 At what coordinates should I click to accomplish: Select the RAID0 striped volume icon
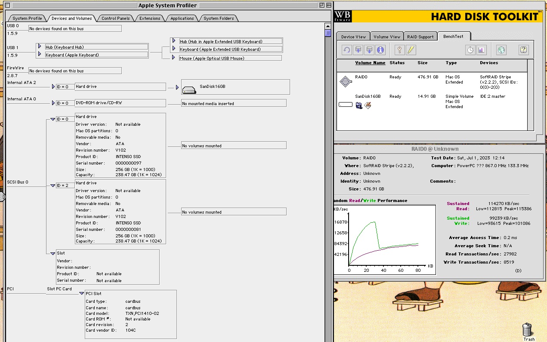click(346, 81)
